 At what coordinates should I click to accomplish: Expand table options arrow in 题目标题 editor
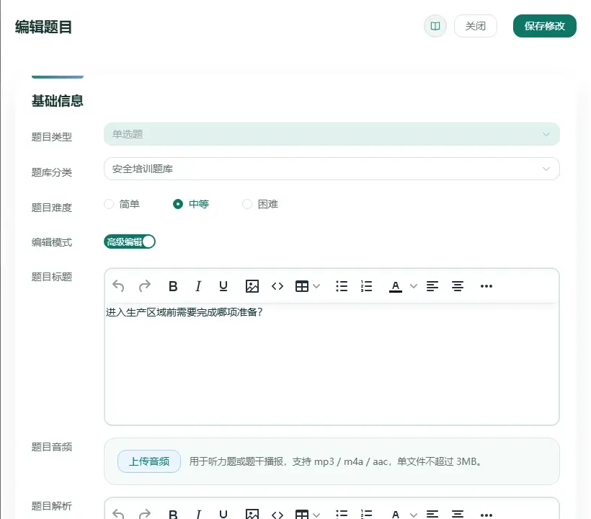click(x=316, y=286)
